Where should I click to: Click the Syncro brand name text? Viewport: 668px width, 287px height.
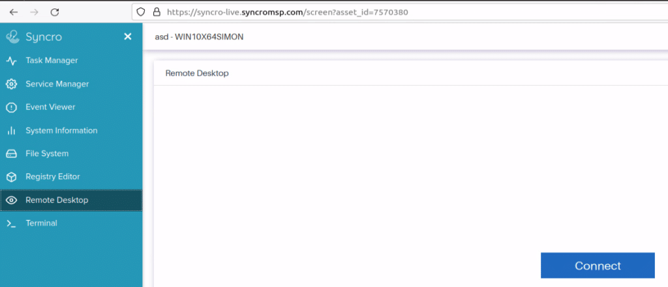pyautogui.click(x=44, y=37)
